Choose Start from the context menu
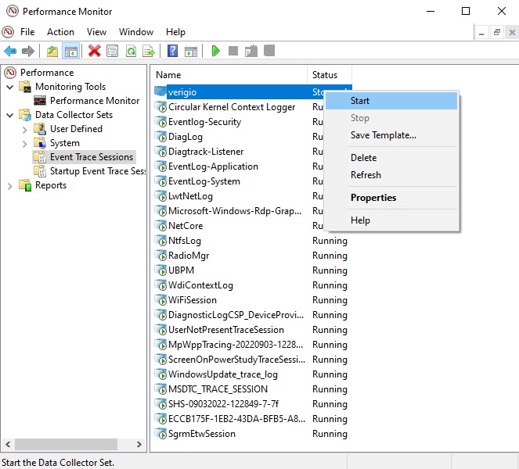 391,101
